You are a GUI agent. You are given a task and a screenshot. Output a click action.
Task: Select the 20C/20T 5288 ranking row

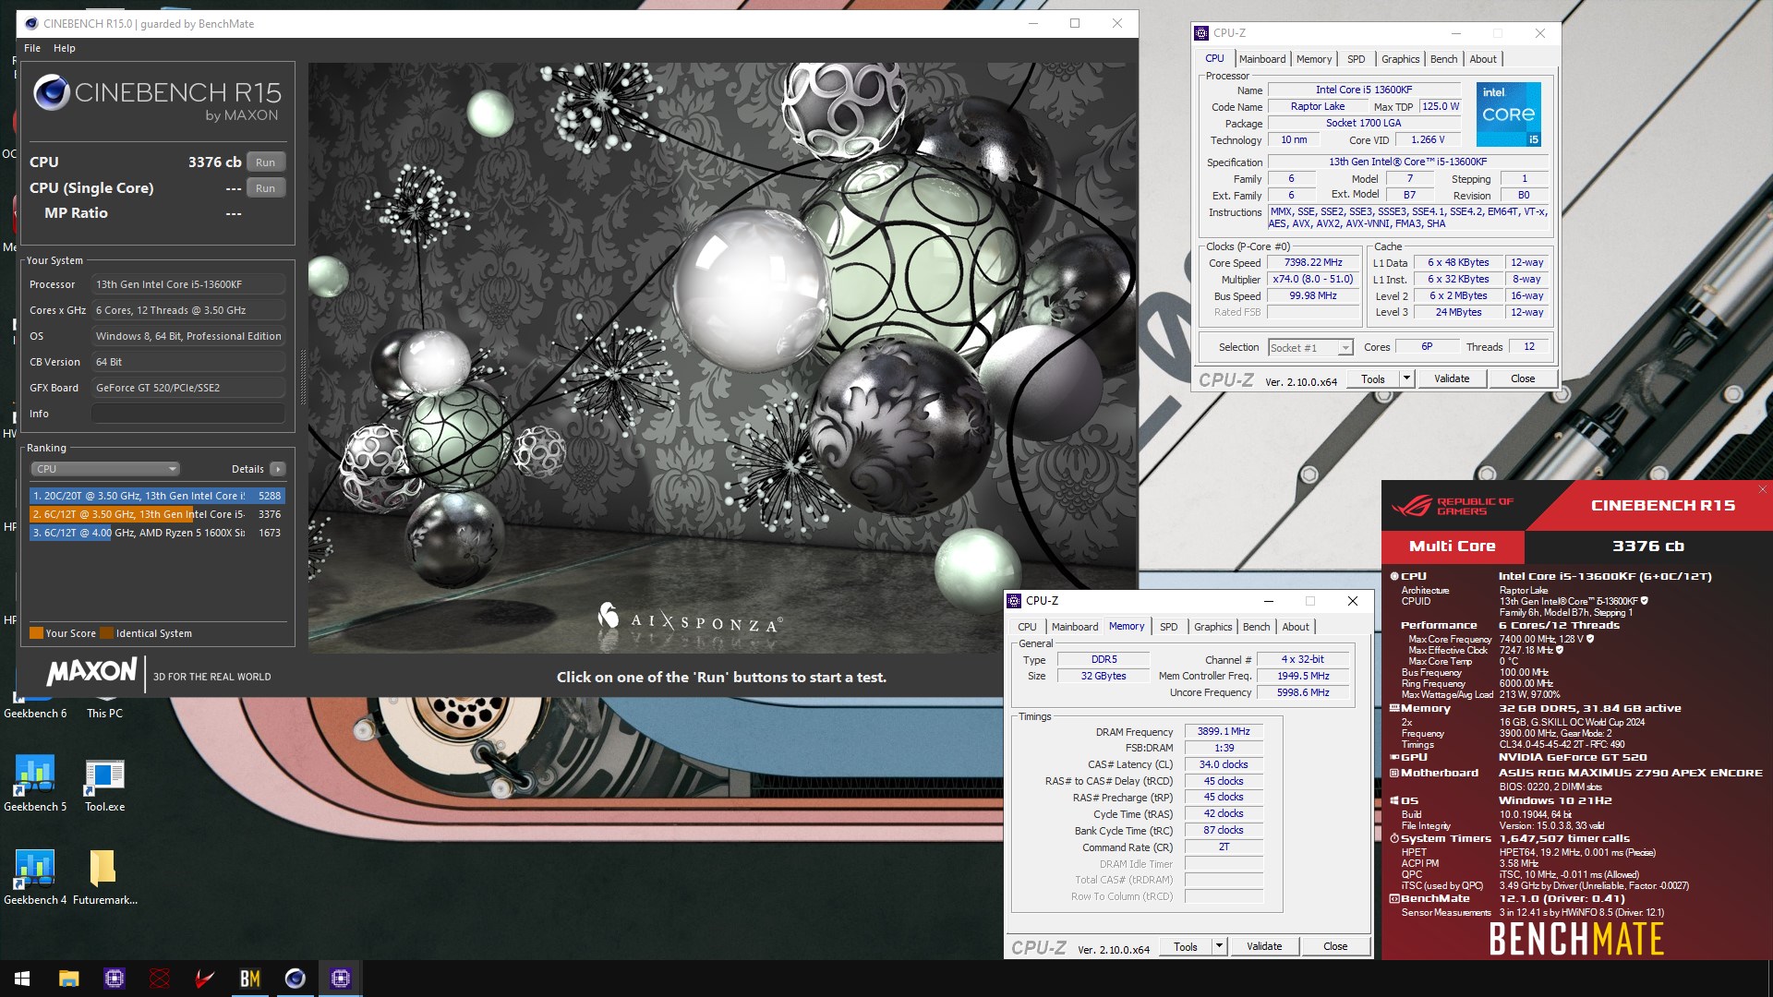(157, 496)
